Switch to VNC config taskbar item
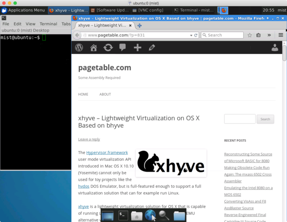This screenshot has height=222, width=287. 148,10
